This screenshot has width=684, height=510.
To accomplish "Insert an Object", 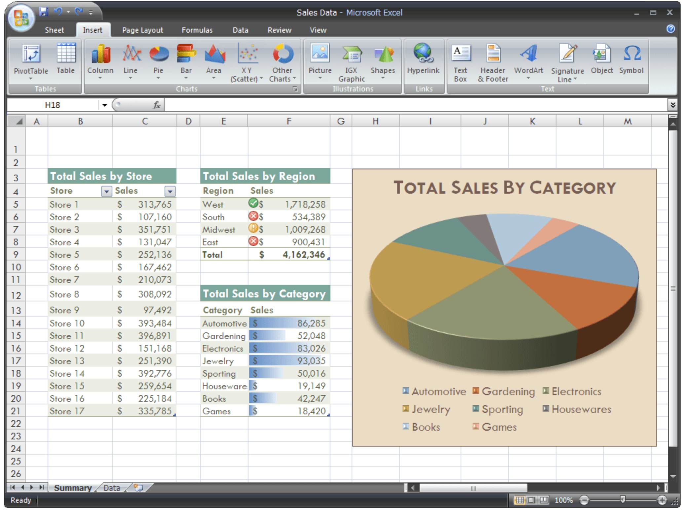I will coord(602,59).
